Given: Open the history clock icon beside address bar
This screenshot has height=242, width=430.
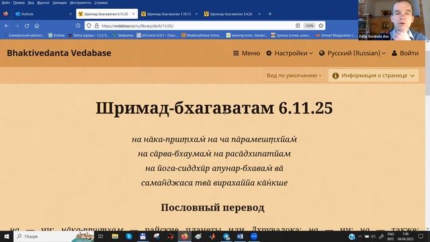Looking at the screenshot, I should [78, 26].
